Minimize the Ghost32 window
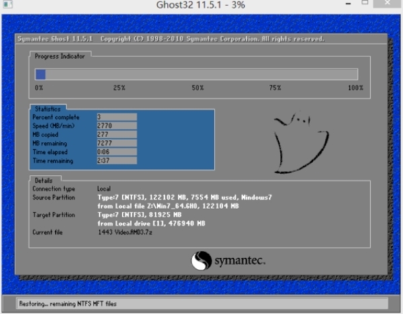The image size is (403, 314). click(349, 4)
